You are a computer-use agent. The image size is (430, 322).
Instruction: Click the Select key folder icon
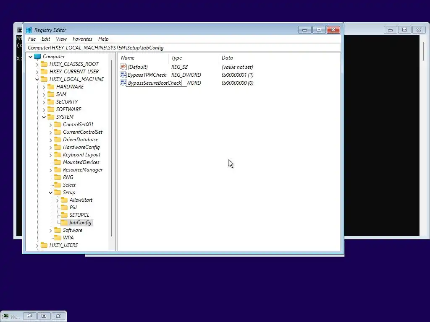coord(58,185)
